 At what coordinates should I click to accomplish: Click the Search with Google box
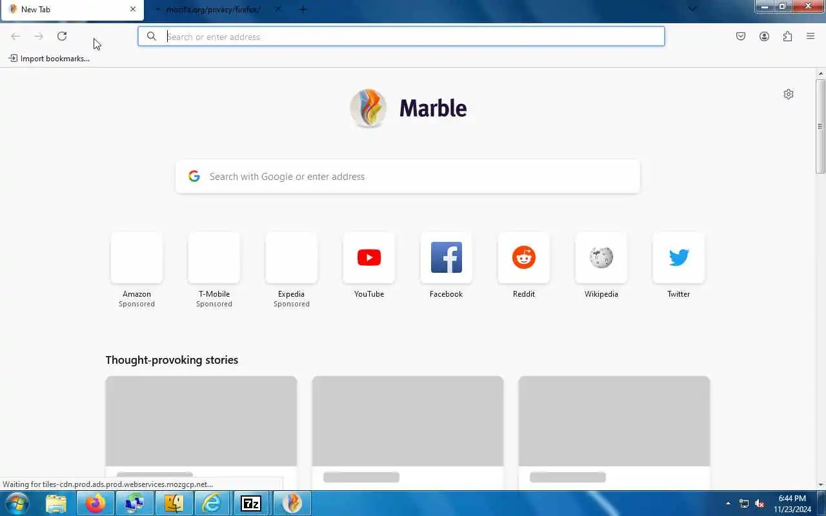(408, 176)
